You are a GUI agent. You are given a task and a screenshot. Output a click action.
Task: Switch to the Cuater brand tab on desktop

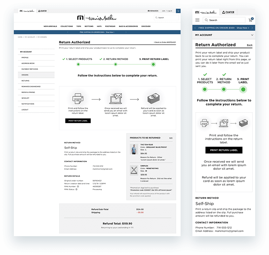coord(42,11)
